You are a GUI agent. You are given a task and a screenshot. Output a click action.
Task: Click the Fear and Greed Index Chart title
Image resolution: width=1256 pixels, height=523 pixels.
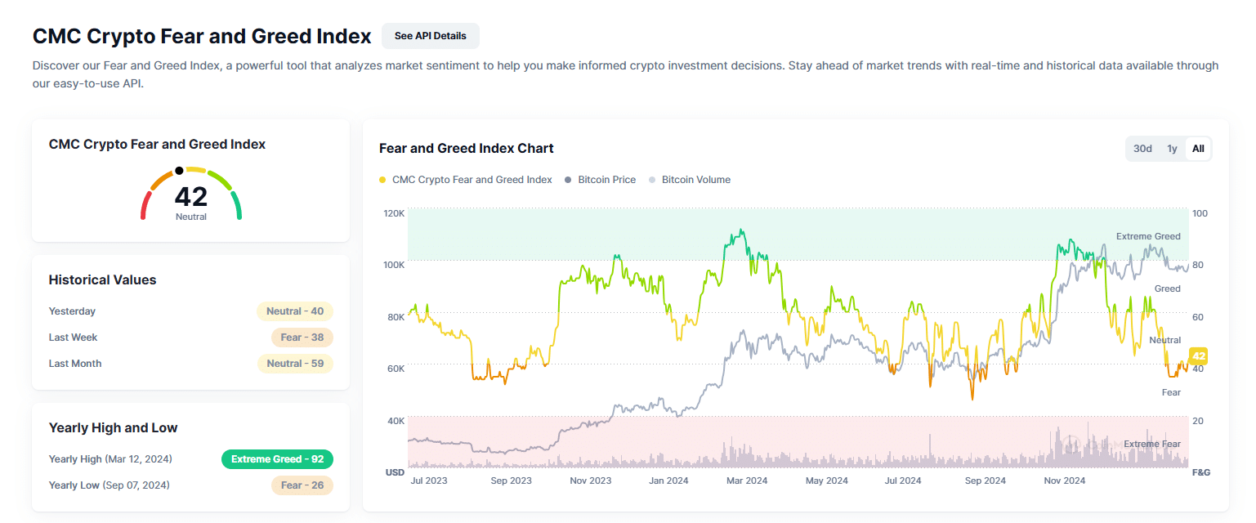point(467,149)
